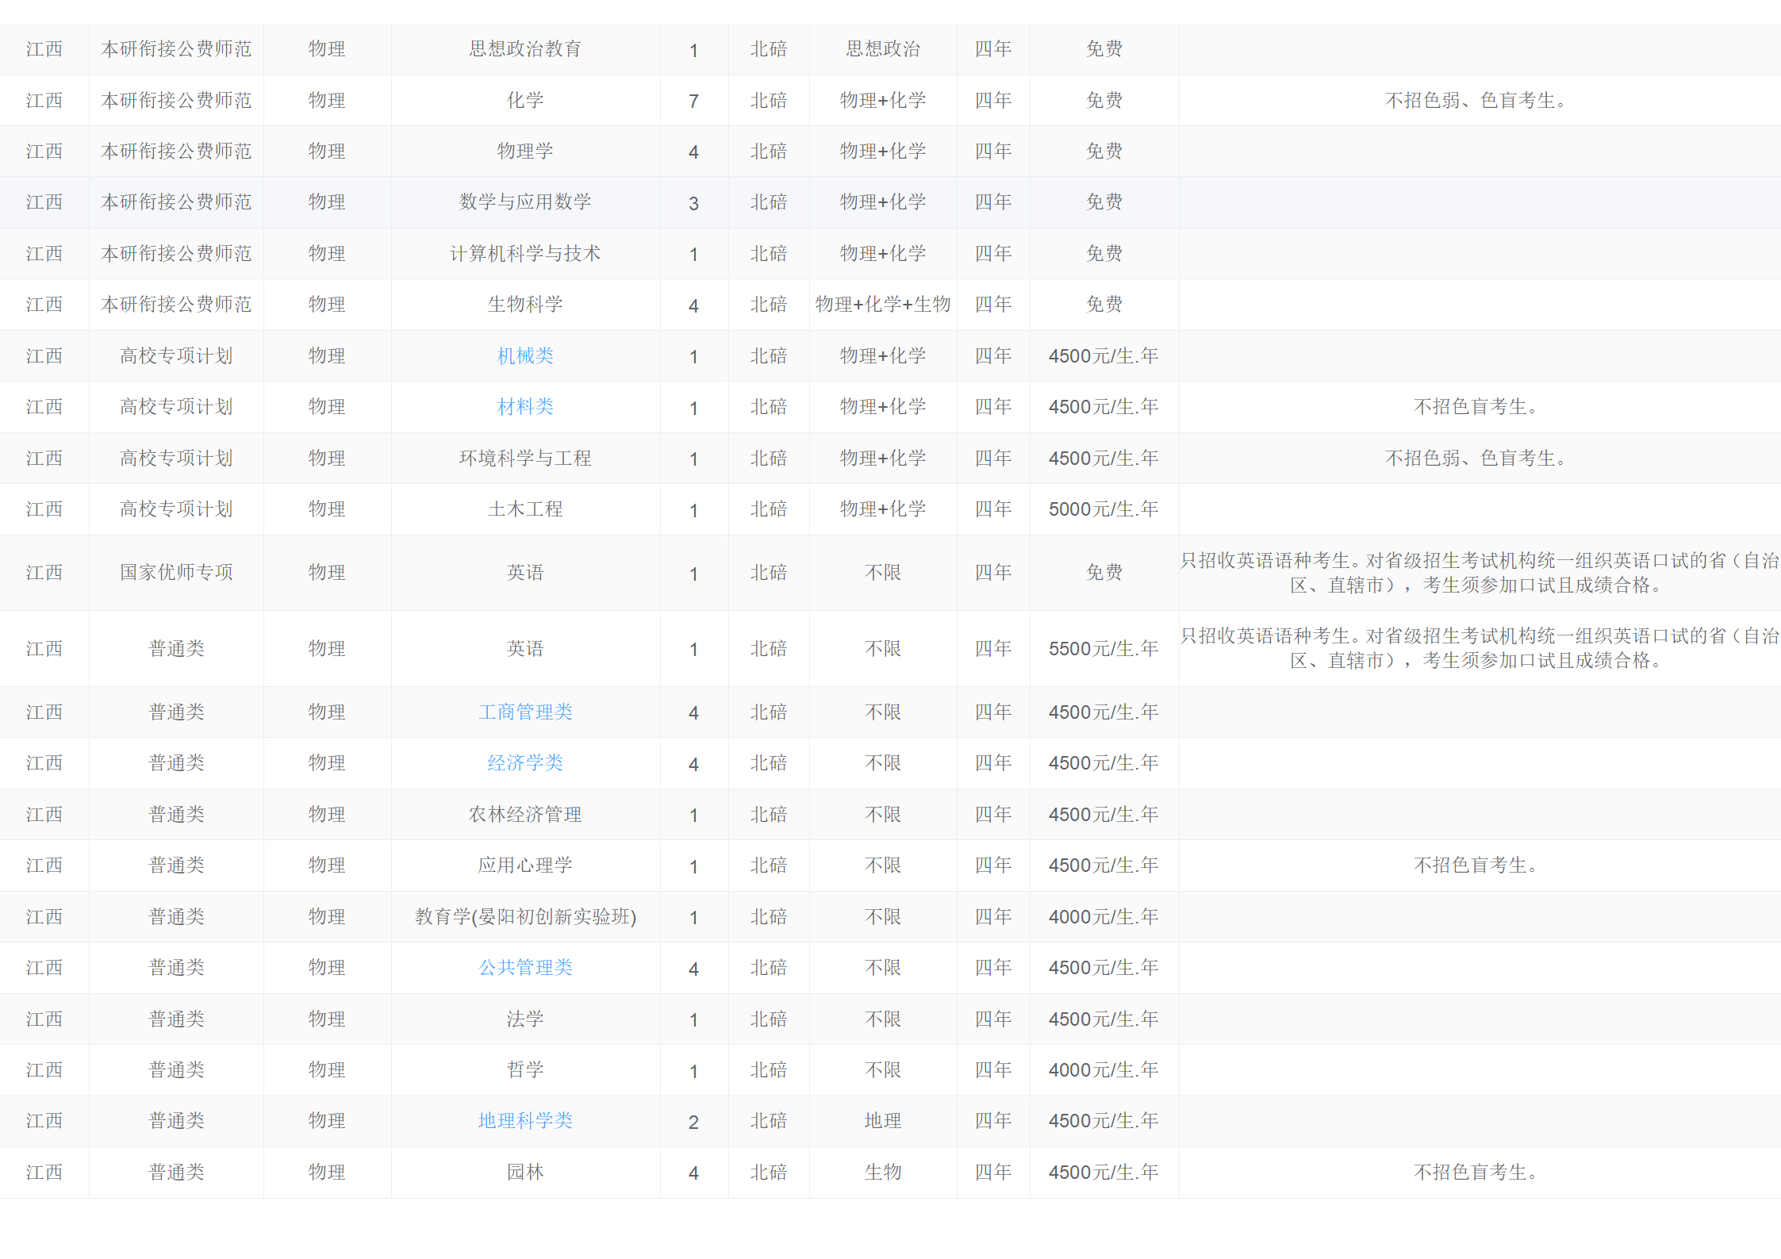
Task: Click the 应用心理学 major cell
Action: [x=525, y=866]
